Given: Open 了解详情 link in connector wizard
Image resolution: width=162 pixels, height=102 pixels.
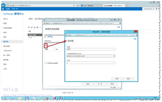Looking at the screenshot, I should tap(50, 37).
